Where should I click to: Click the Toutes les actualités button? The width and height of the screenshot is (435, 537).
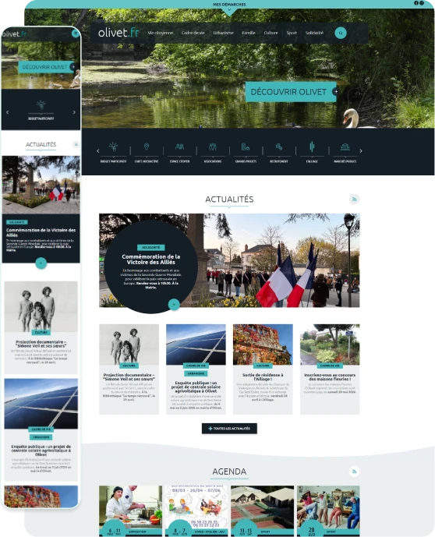[229, 429]
